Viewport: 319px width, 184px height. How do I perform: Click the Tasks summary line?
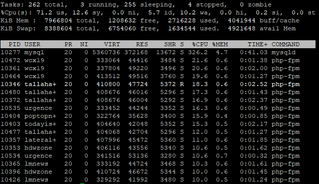136,4
